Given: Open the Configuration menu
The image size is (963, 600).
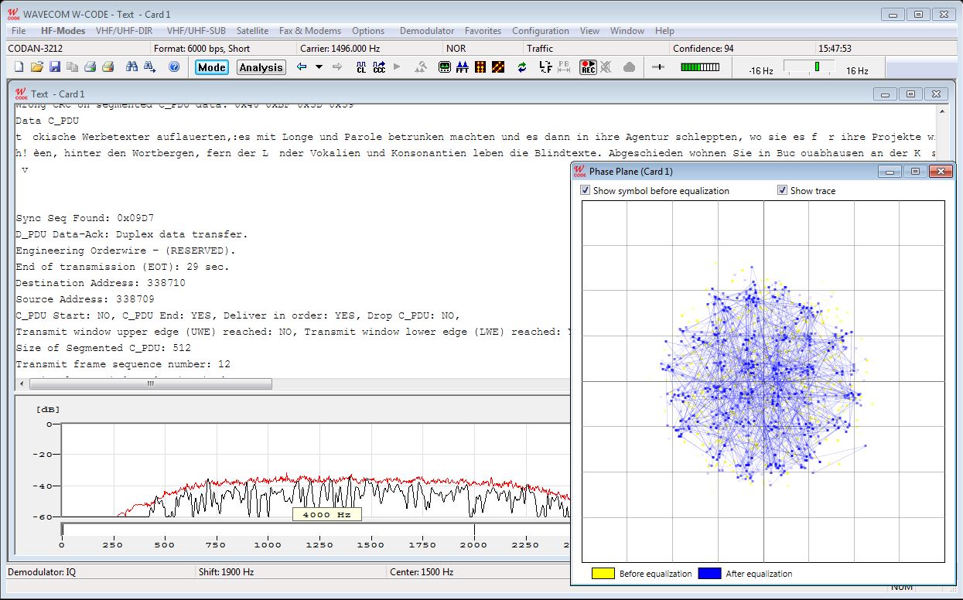Looking at the screenshot, I should [541, 31].
